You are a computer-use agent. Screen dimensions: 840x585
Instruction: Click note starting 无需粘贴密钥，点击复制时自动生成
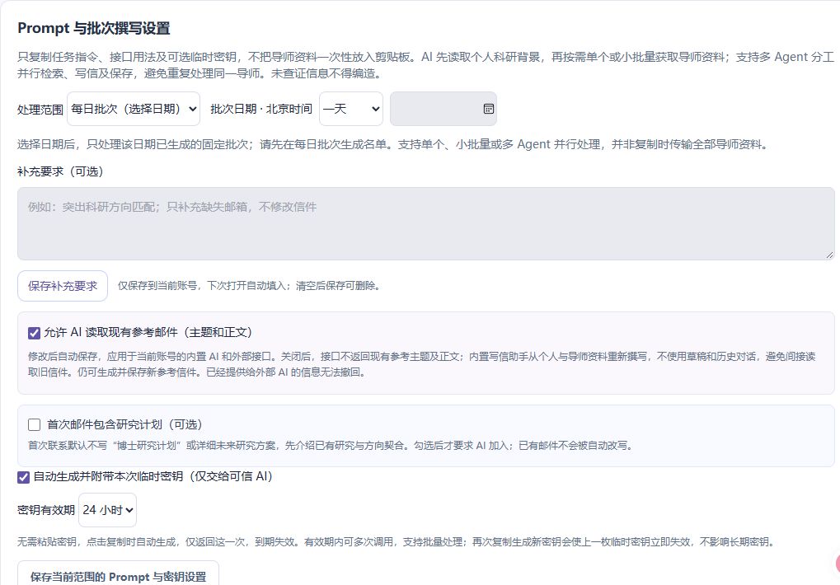397,542
